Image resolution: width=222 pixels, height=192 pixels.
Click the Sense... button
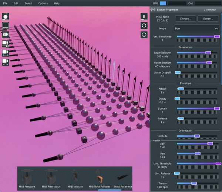tap(208, 19)
